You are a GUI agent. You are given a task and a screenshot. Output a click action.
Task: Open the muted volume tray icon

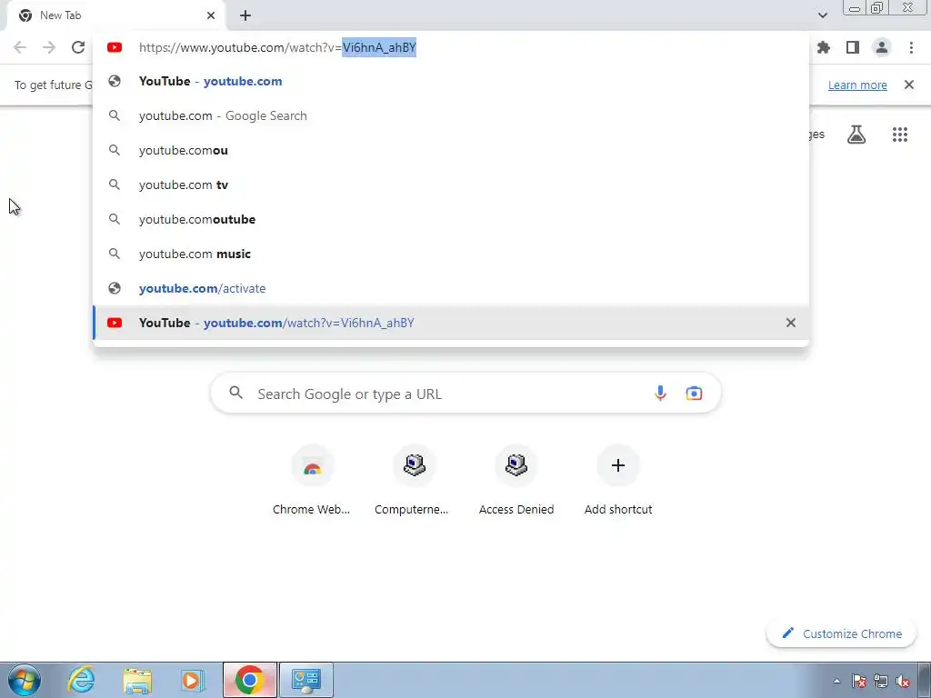pos(903,681)
